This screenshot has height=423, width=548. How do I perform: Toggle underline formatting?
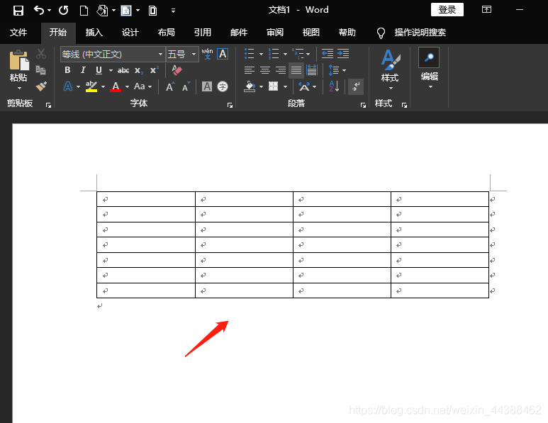tap(99, 70)
